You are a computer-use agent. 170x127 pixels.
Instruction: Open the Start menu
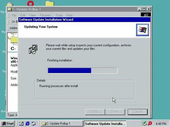tap(7, 124)
